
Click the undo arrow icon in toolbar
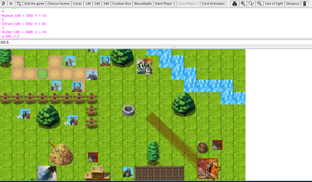tap(4, 4)
